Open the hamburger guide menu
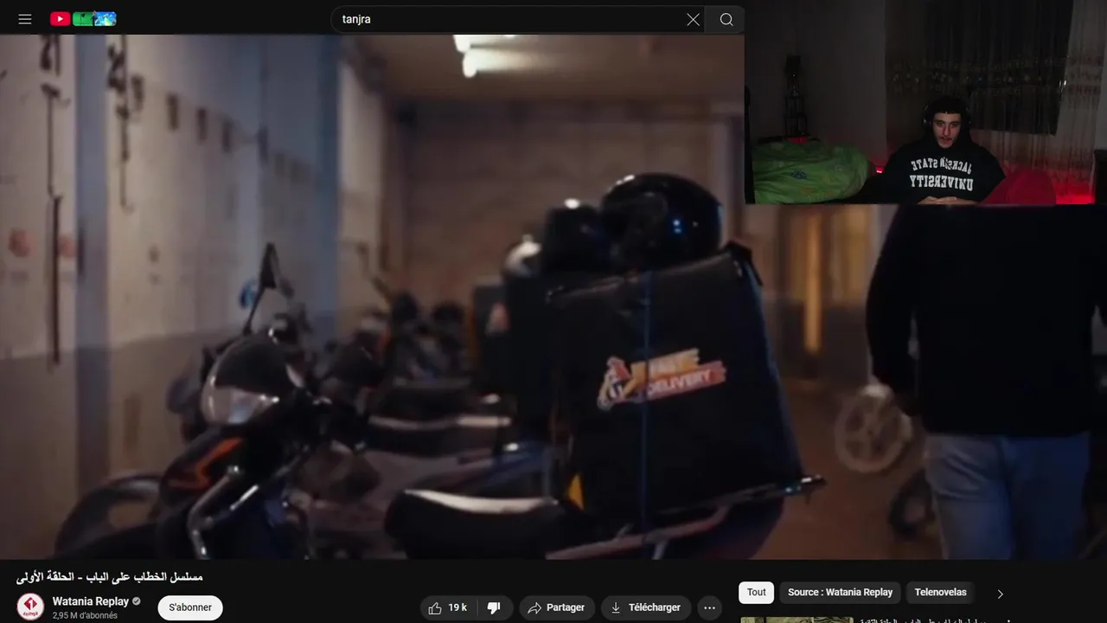The image size is (1107, 623). [25, 19]
